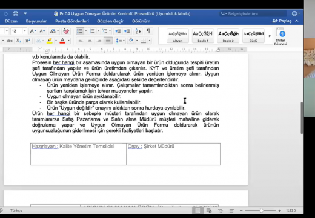Apply the Başlık 2 style
Image resolution: width=315 pixels, height=218 pixels.
coord(228,36)
